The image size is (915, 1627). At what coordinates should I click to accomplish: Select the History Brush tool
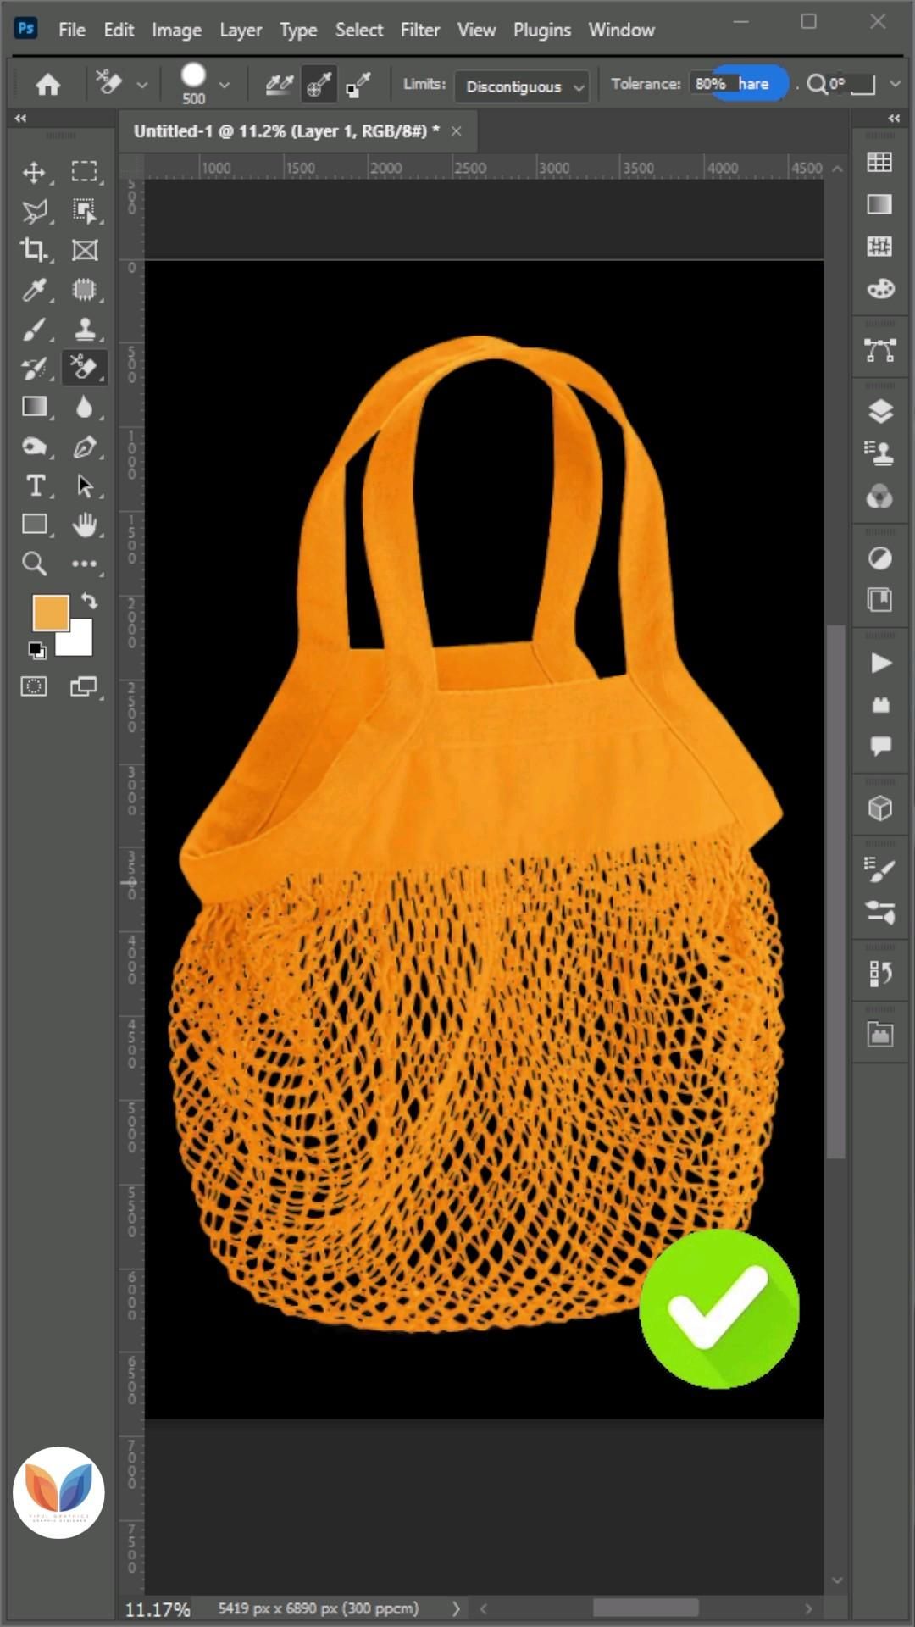34,368
